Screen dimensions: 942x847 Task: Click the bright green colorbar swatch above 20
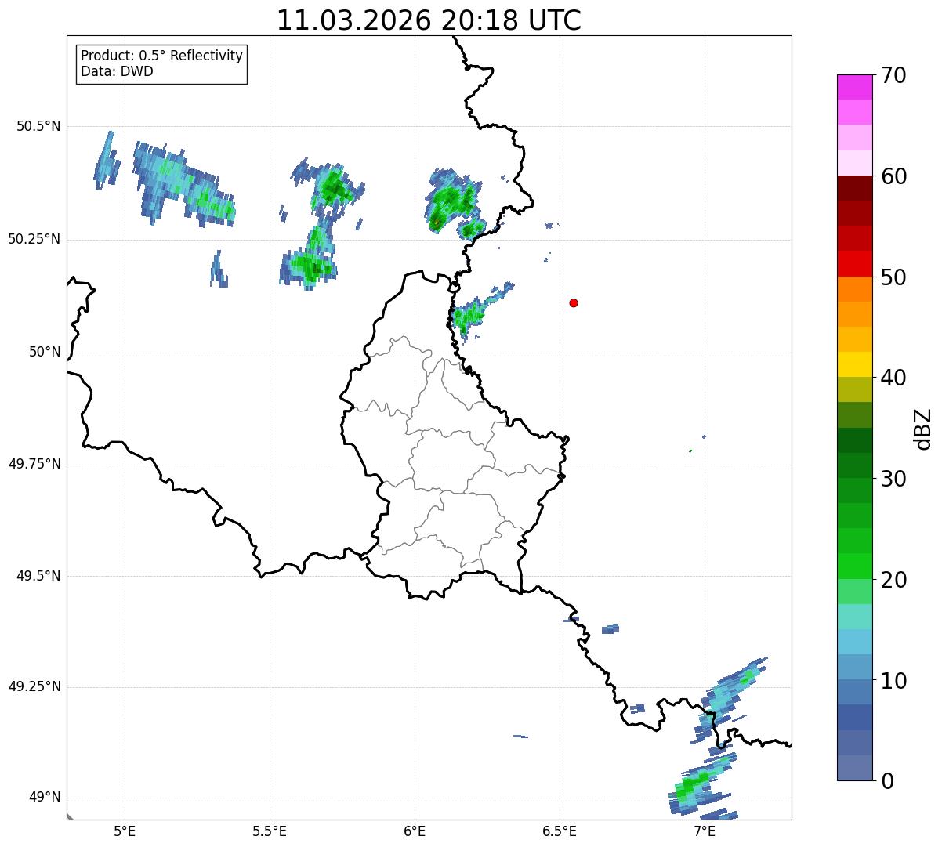click(854, 566)
